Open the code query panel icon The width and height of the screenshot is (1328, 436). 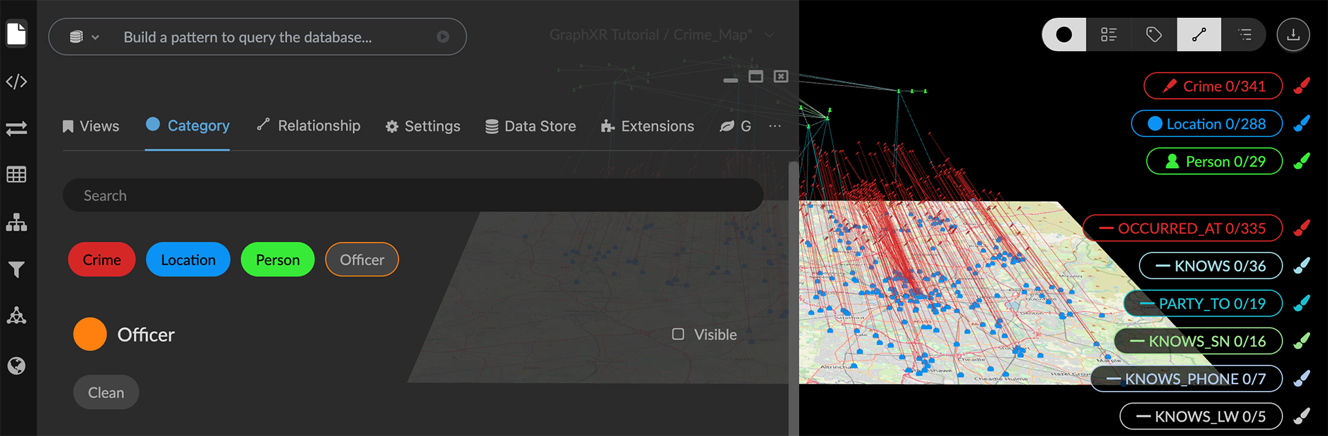tap(17, 82)
